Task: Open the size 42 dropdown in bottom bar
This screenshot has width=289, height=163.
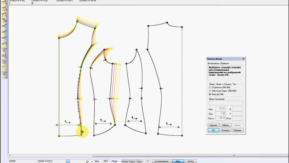Action: (92, 162)
